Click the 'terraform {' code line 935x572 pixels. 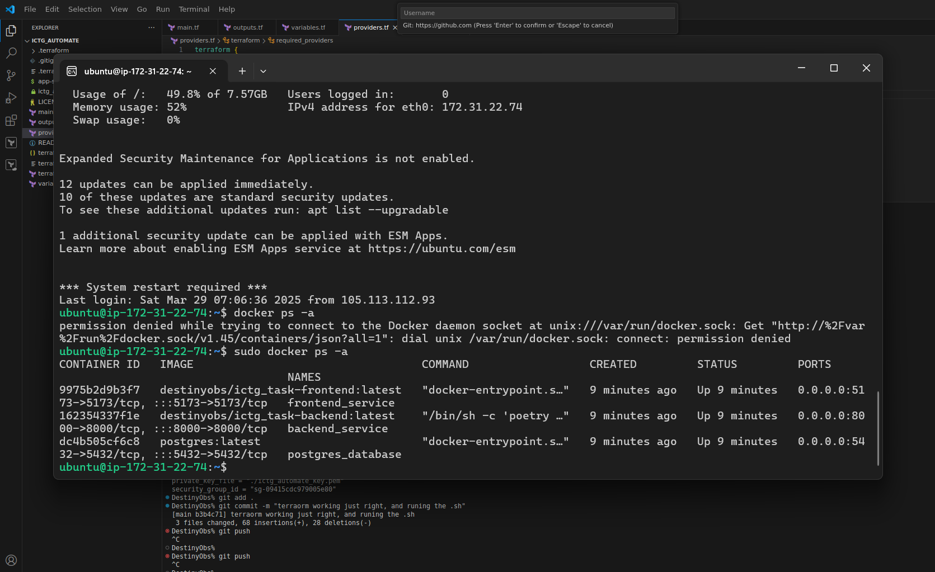click(x=216, y=50)
